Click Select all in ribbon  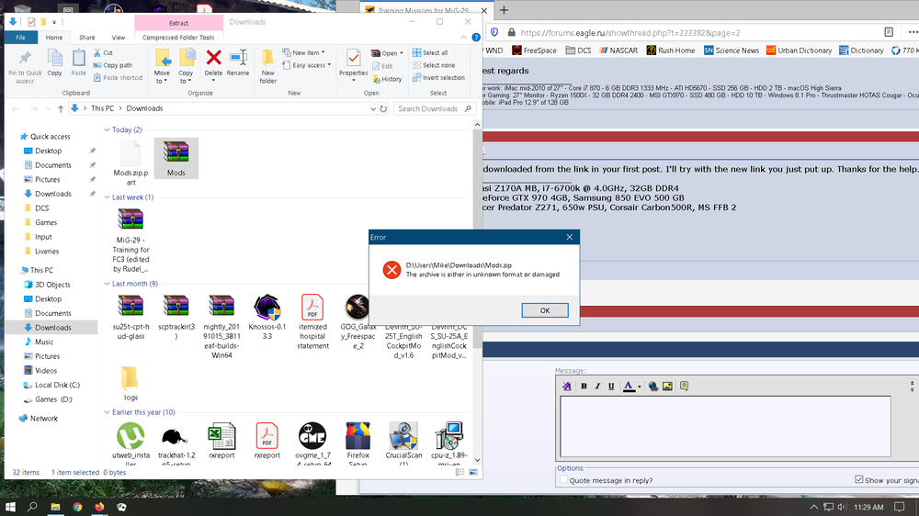pyautogui.click(x=429, y=52)
